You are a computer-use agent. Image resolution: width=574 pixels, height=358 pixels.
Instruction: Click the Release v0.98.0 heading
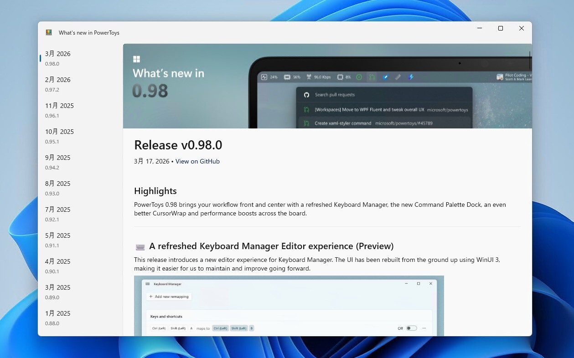(x=178, y=145)
